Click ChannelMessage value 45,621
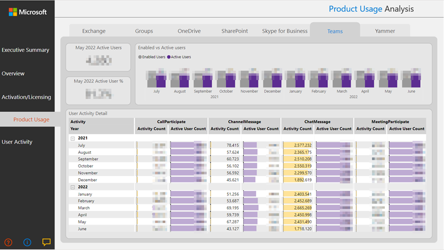Viewport: 444px width, 250px height. click(x=232, y=180)
